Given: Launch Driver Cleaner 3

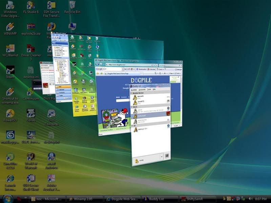Looking at the screenshot, I should pyautogui.click(x=31, y=53).
